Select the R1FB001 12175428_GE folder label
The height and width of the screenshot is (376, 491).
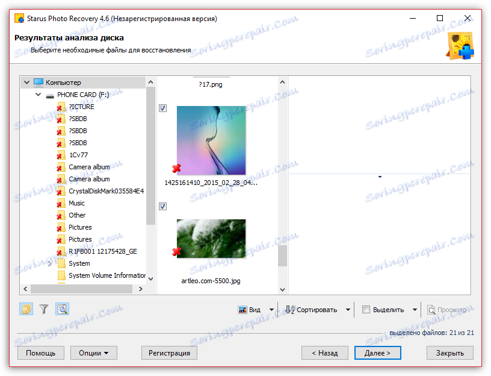103,251
